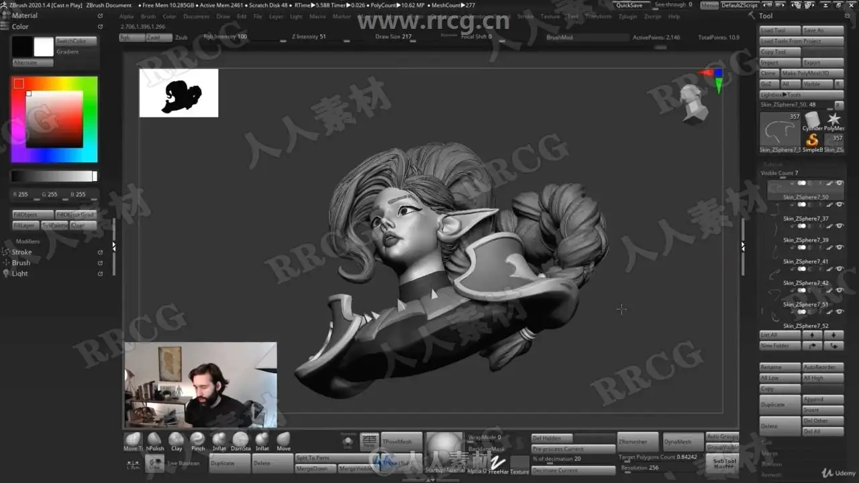Move subtool up with up-arrow button
The width and height of the screenshot is (859, 483).
pyautogui.click(x=812, y=335)
